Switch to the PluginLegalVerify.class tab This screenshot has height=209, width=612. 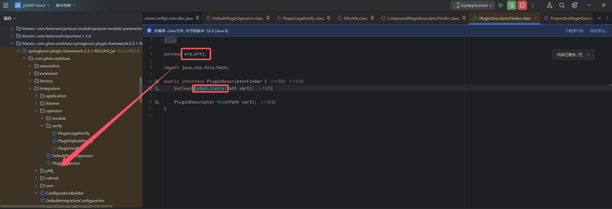pos(303,18)
